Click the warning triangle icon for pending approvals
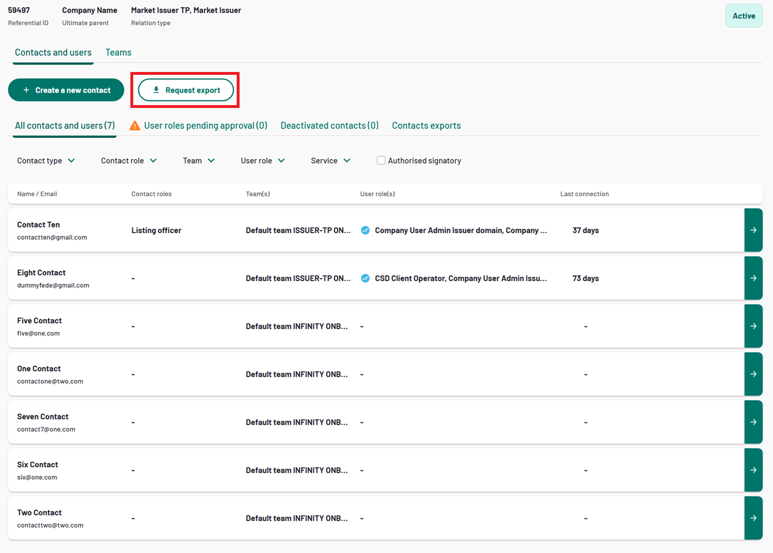The width and height of the screenshot is (773, 553). (135, 126)
